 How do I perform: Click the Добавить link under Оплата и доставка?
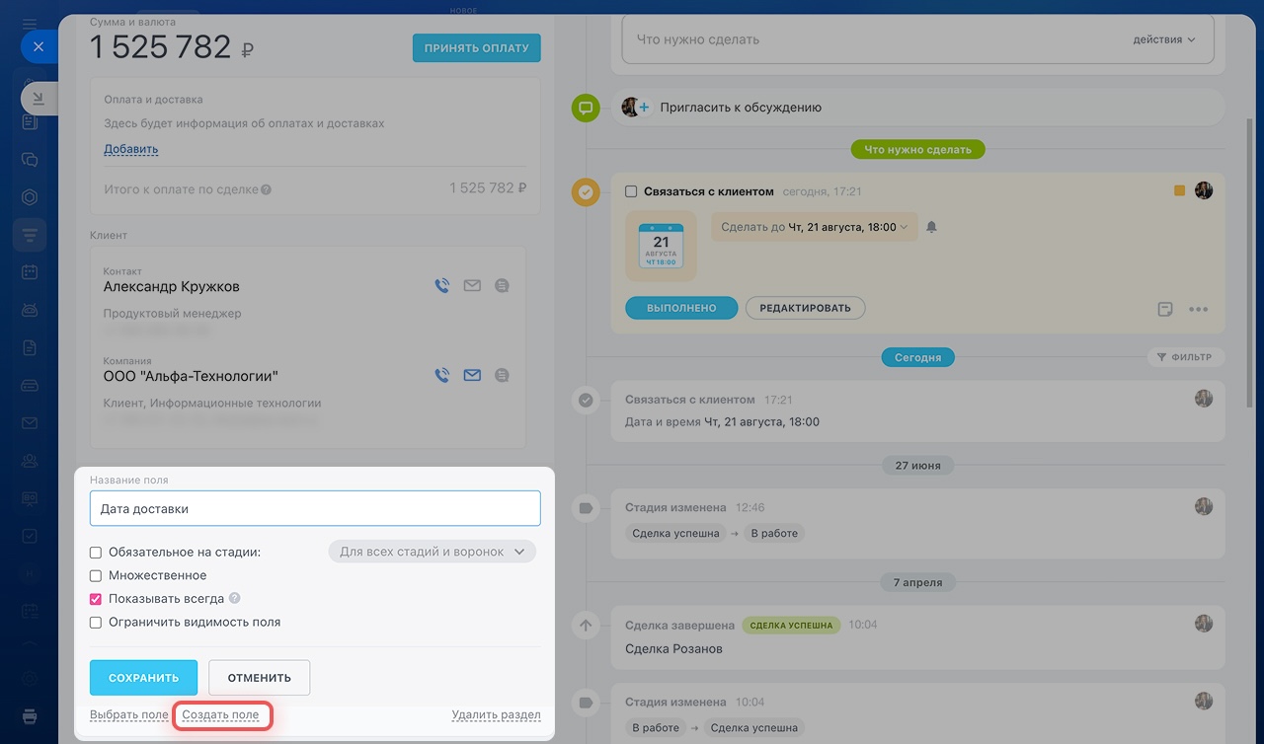click(131, 150)
